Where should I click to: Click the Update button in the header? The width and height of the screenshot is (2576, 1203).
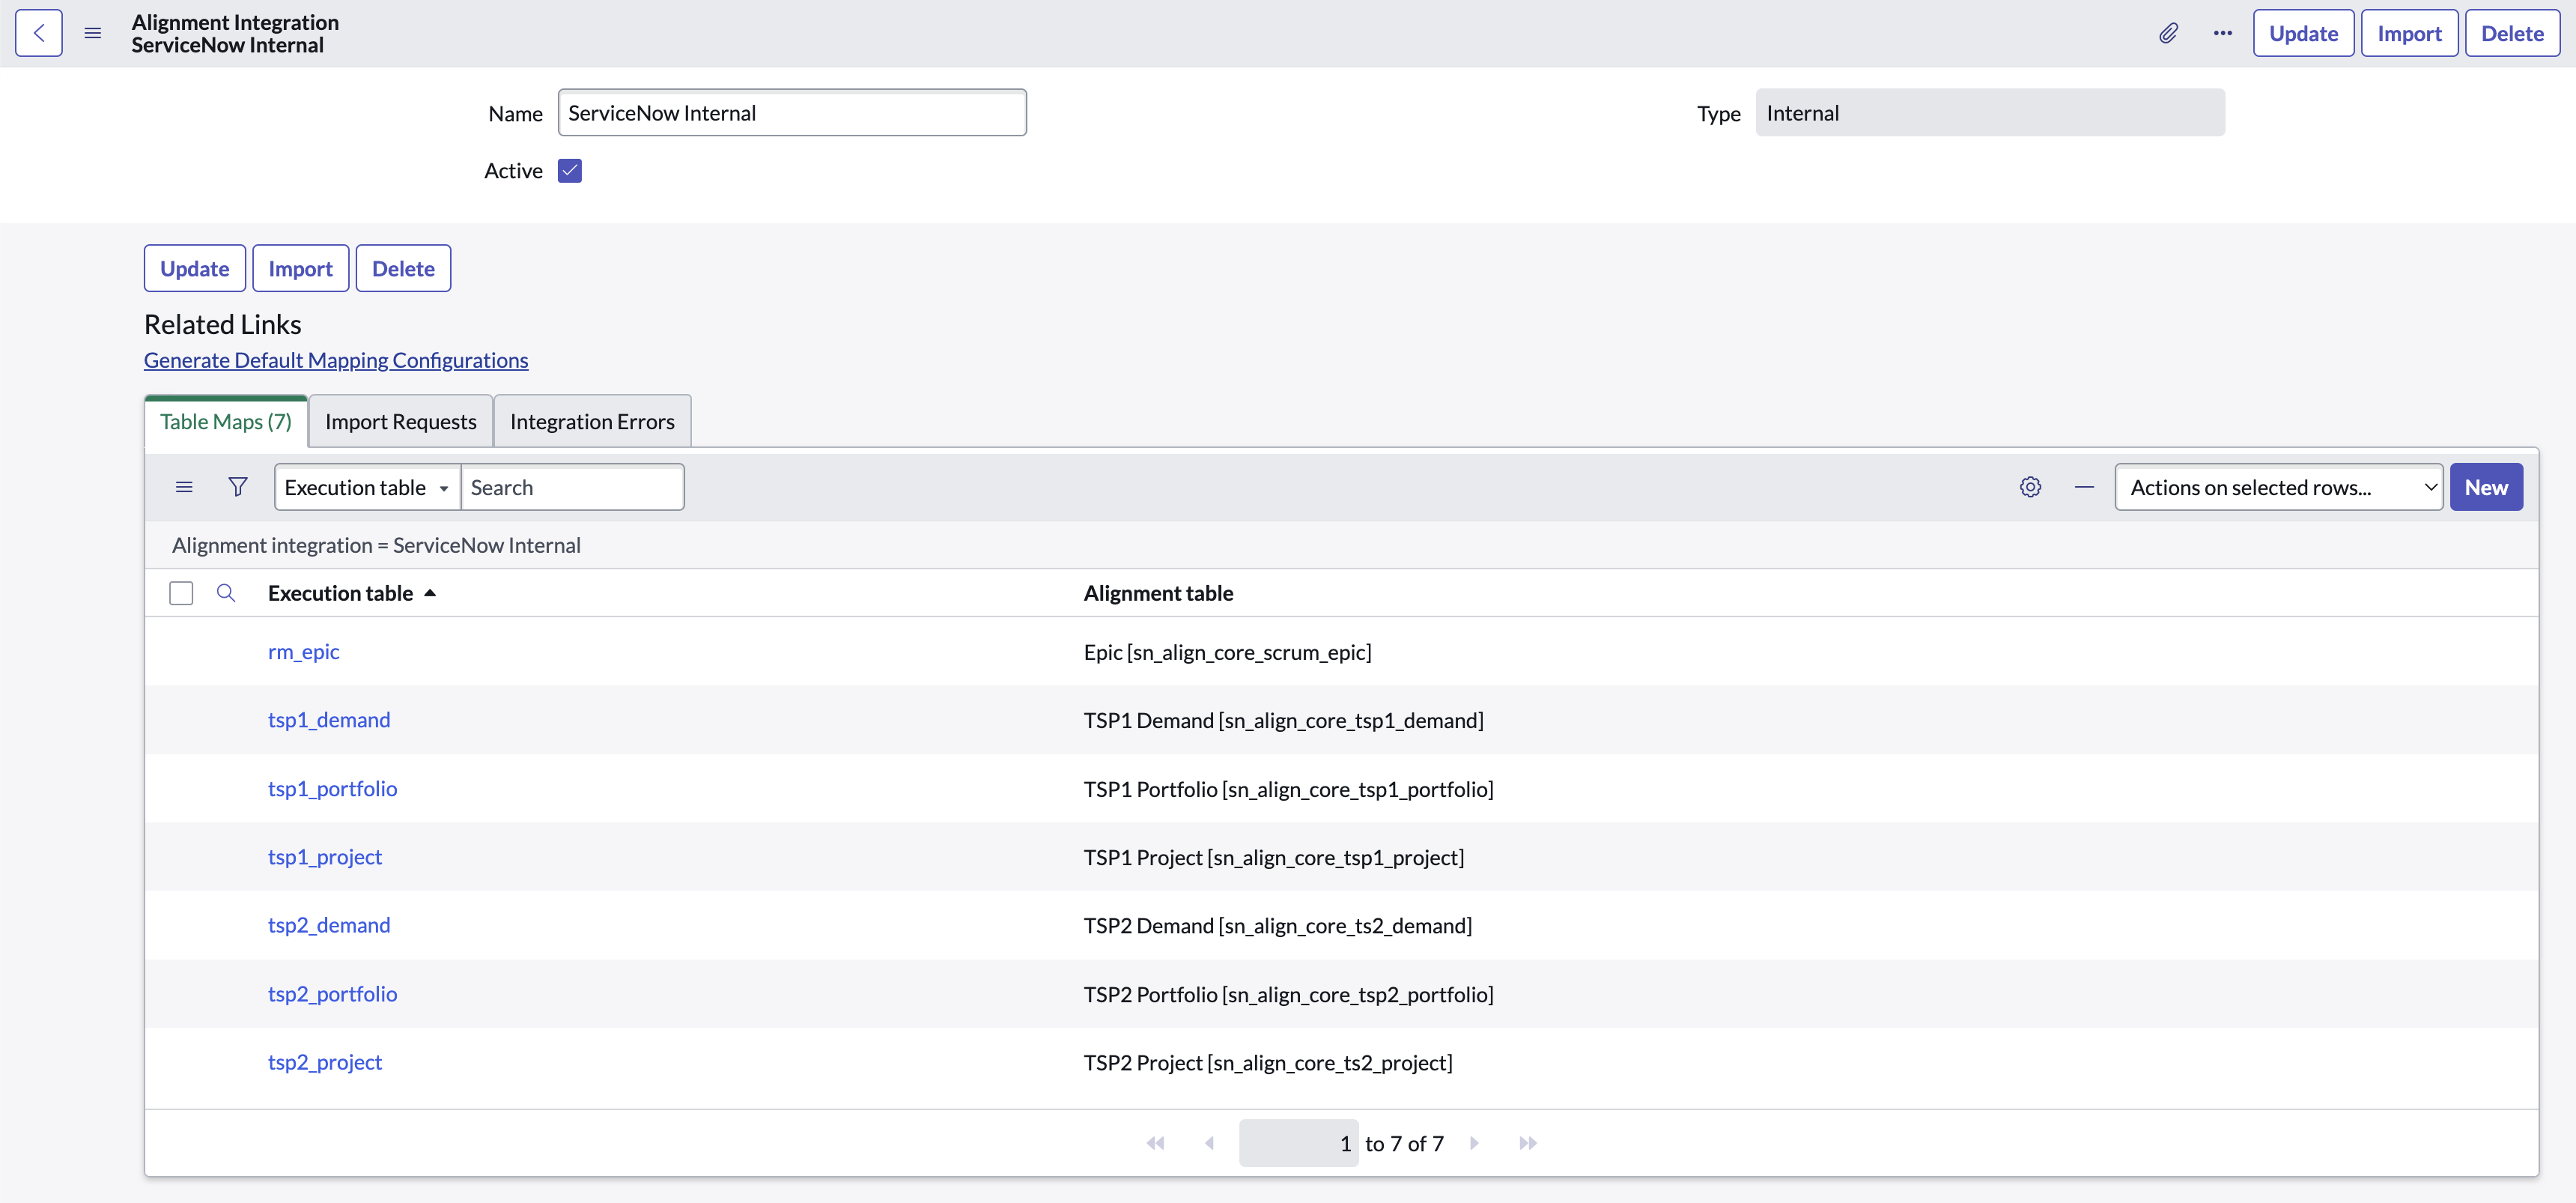[2303, 33]
